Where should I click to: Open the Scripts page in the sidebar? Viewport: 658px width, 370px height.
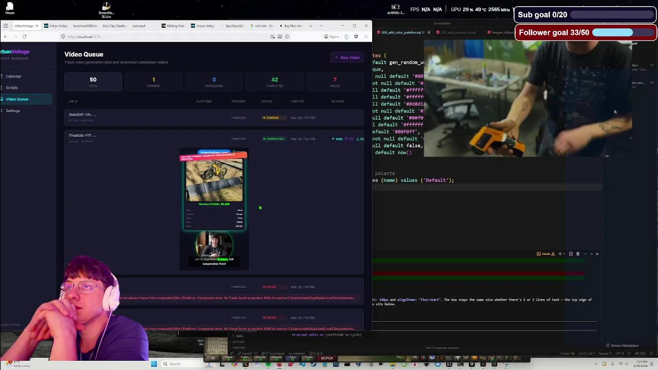12,87
